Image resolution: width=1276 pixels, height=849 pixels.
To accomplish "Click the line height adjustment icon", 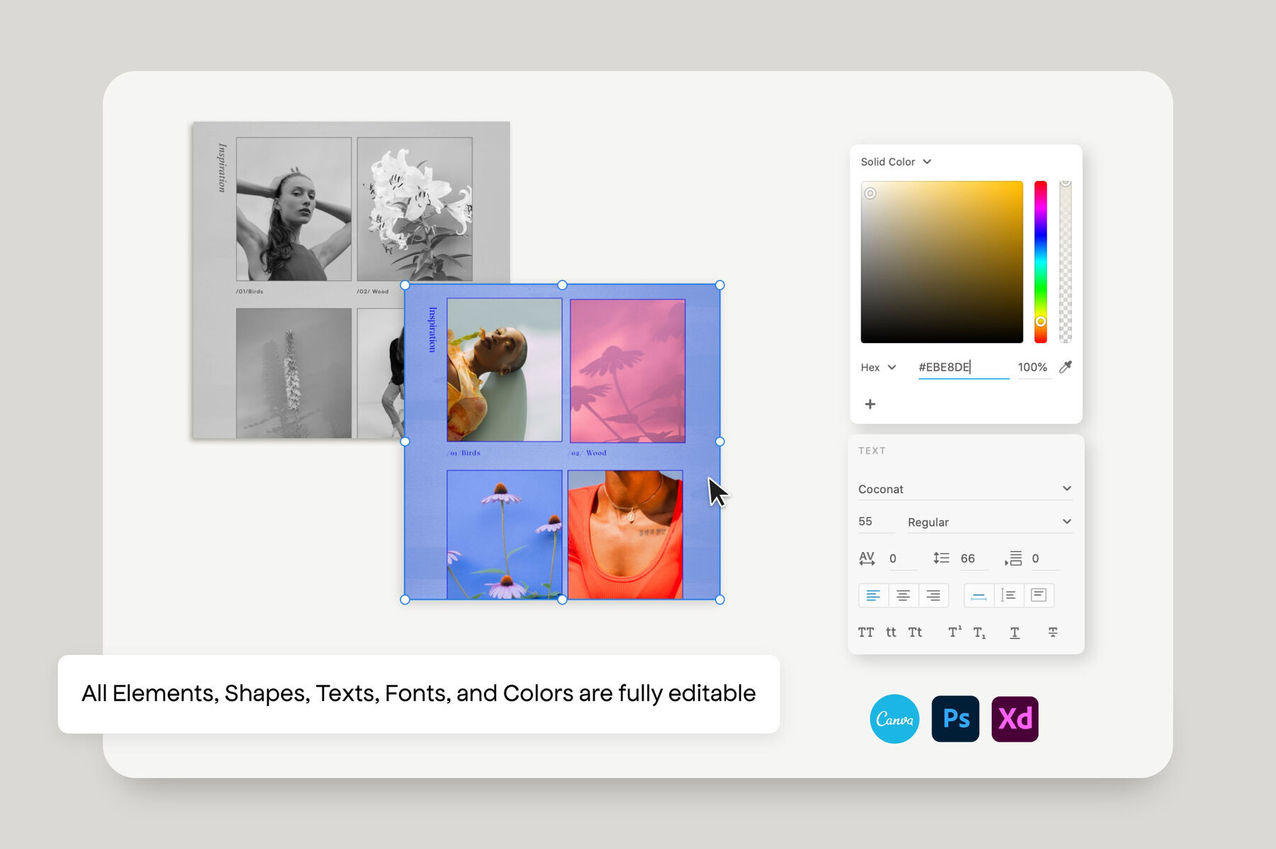I will [x=941, y=558].
